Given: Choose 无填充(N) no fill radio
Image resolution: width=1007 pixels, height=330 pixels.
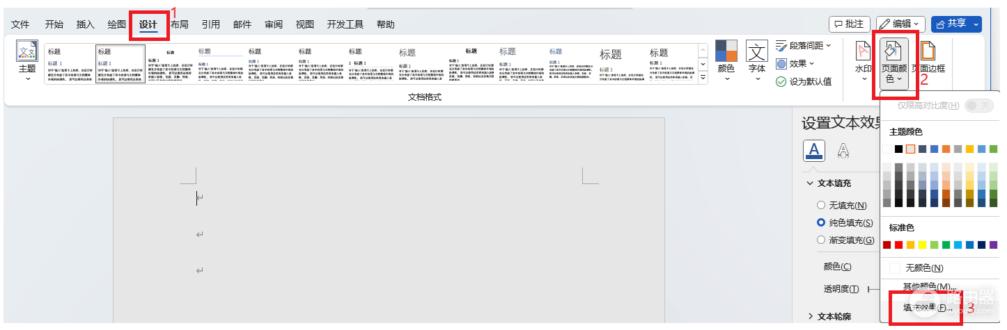Looking at the screenshot, I should pyautogui.click(x=821, y=206).
